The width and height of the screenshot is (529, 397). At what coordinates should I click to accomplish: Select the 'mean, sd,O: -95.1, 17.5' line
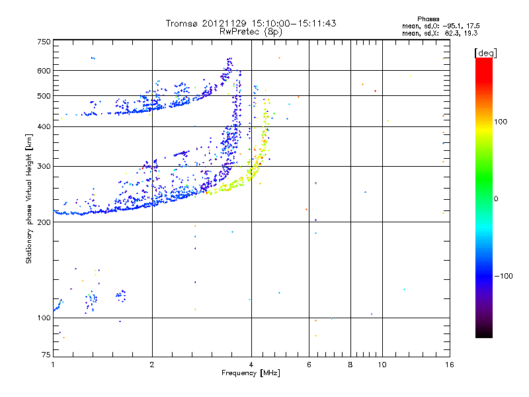pos(440,26)
